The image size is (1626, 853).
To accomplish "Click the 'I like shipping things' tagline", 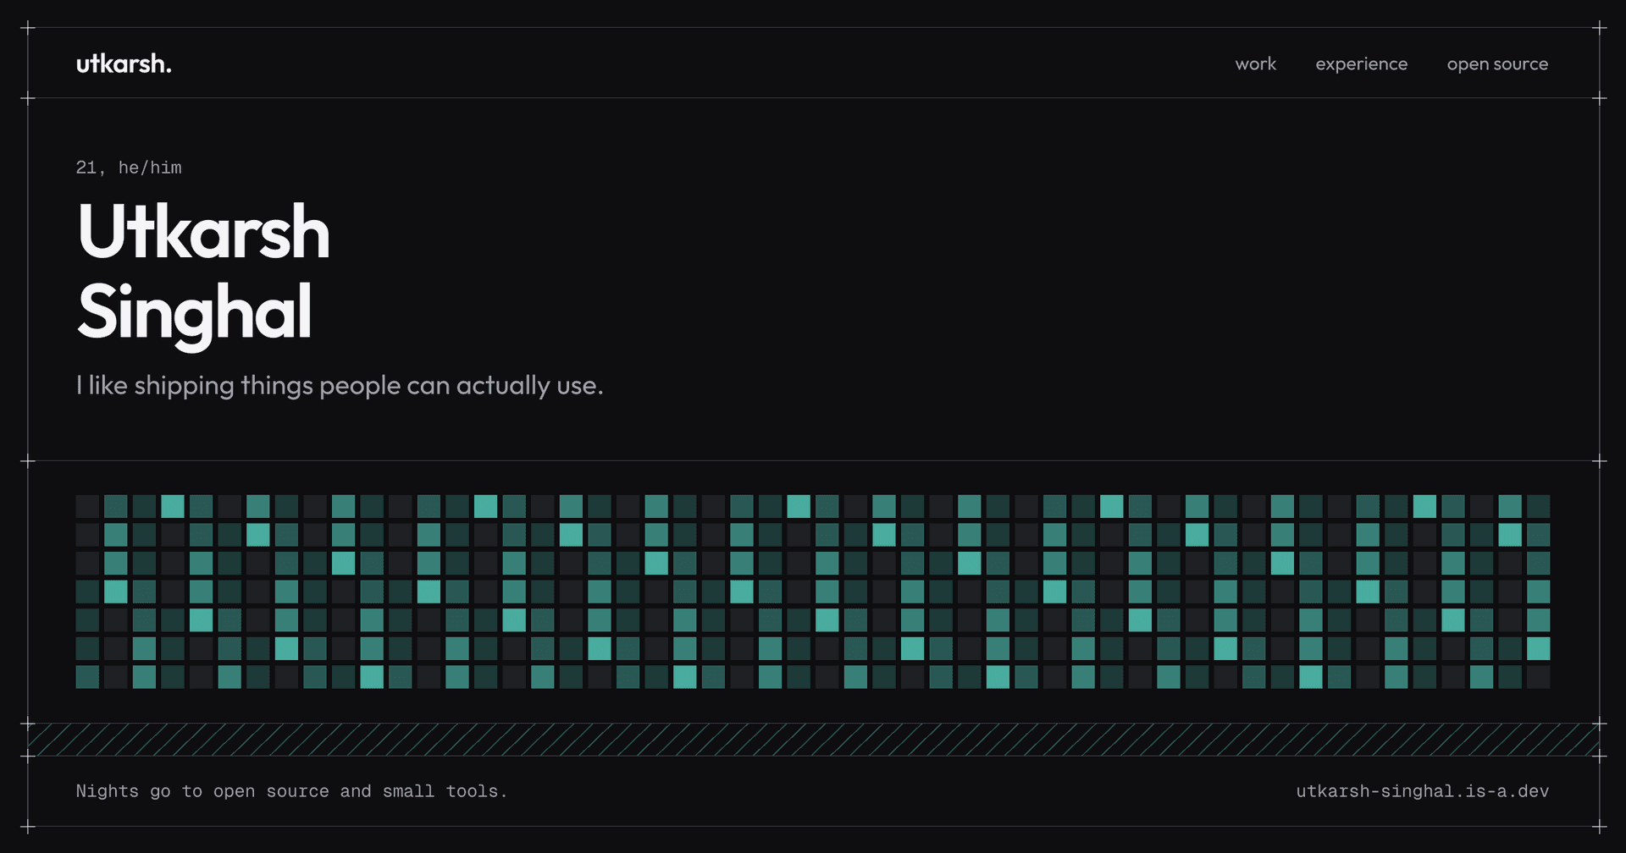I will pos(340,386).
